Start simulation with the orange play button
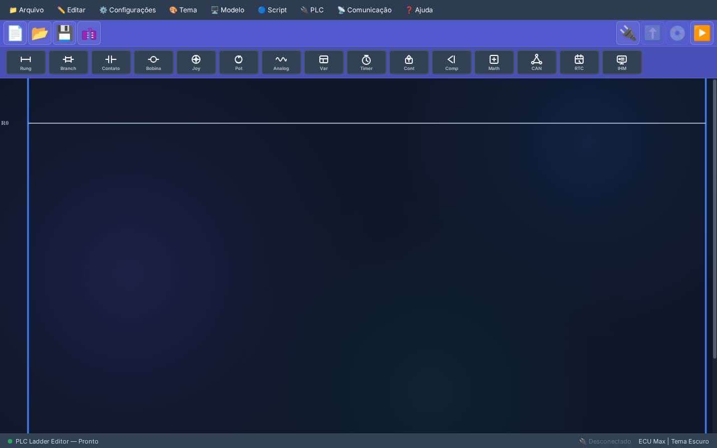717x448 pixels. coord(702,33)
